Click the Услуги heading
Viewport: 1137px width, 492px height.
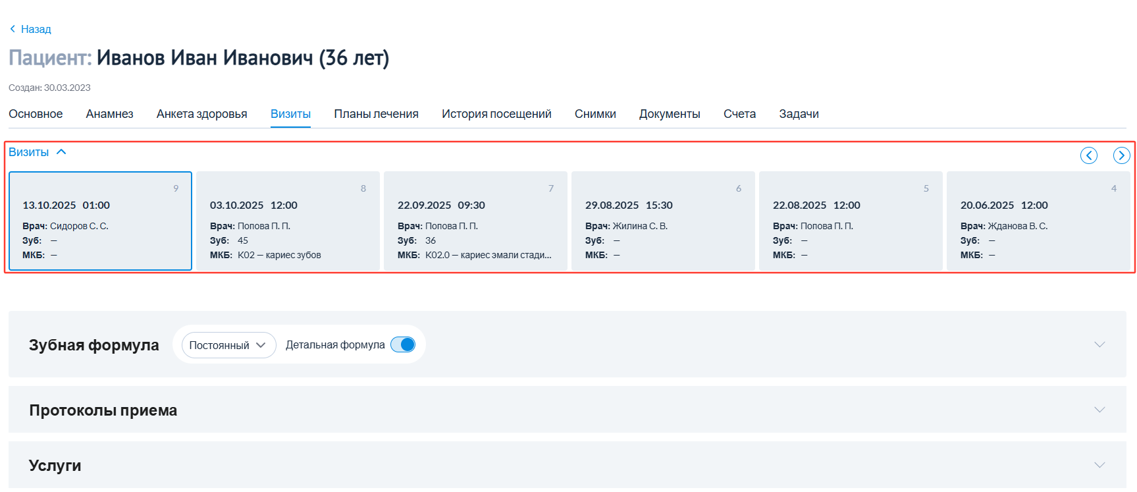tap(55, 466)
